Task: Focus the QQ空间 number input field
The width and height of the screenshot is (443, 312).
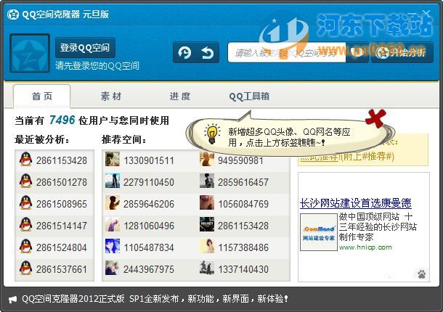Action: pos(286,52)
